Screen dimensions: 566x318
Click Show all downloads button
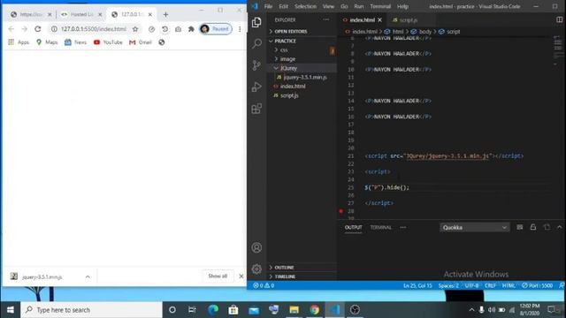pyautogui.click(x=218, y=276)
